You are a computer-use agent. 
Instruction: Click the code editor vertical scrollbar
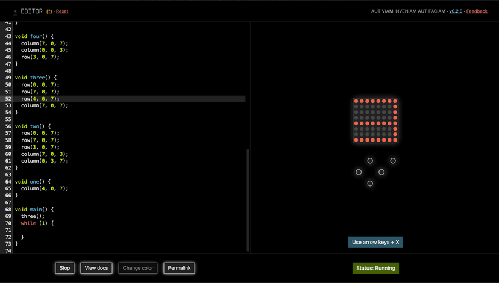248,199
